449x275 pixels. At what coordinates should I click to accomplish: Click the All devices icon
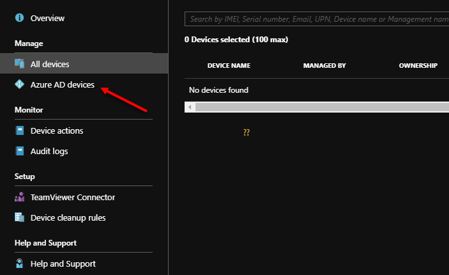coord(19,64)
